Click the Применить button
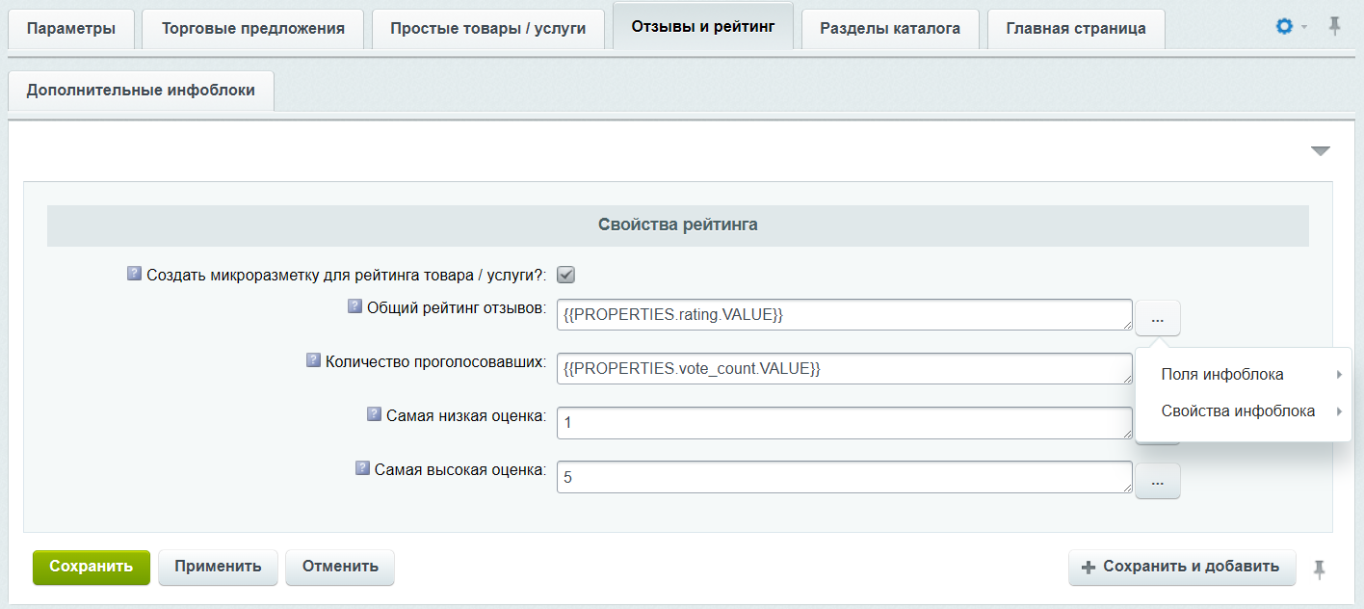Screen dimensions: 1364x609 (218, 567)
